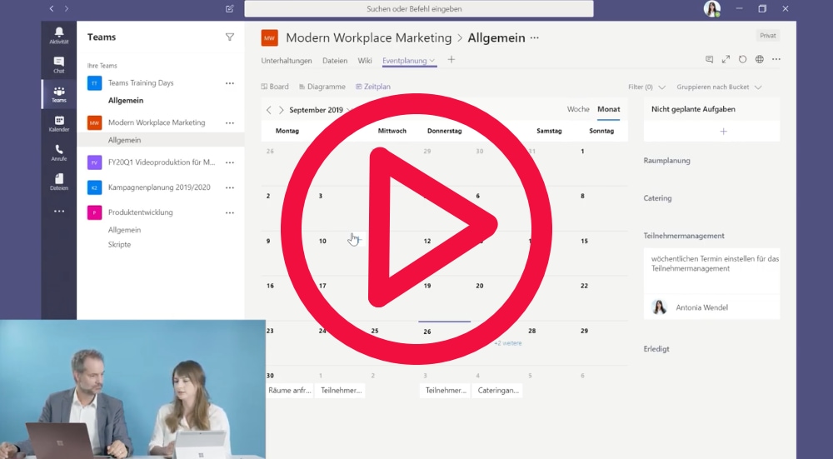
Task: Open more options for Kampagnenplanung 2019/2020
Action: 230,187
